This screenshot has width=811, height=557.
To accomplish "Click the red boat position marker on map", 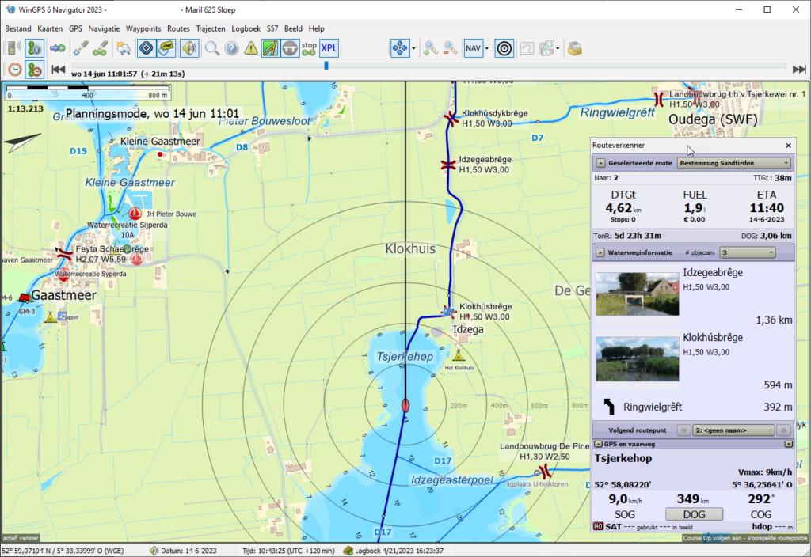I will point(405,405).
